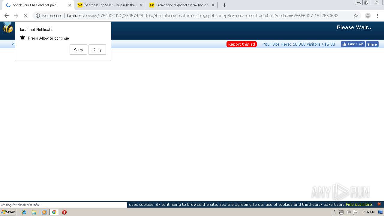The height and width of the screenshot is (216, 384).
Task: Click the browser back arrow
Action: coord(7,16)
